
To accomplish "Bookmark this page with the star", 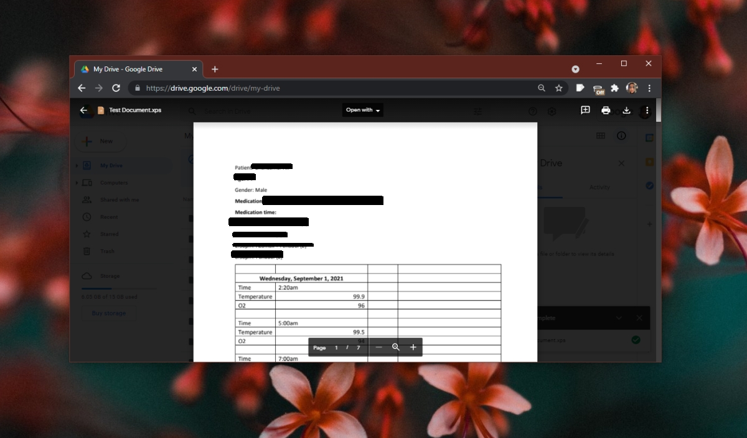I will click(x=559, y=88).
